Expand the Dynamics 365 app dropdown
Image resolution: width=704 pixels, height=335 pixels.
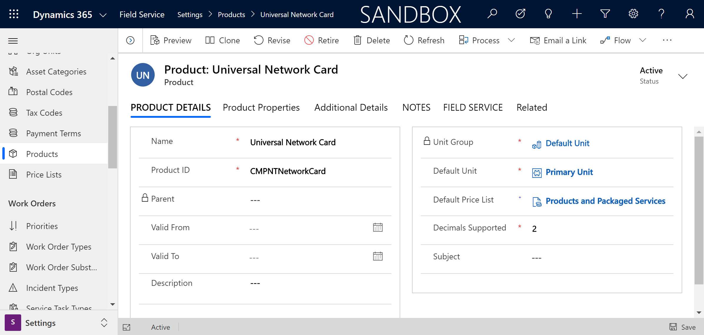coord(103,15)
